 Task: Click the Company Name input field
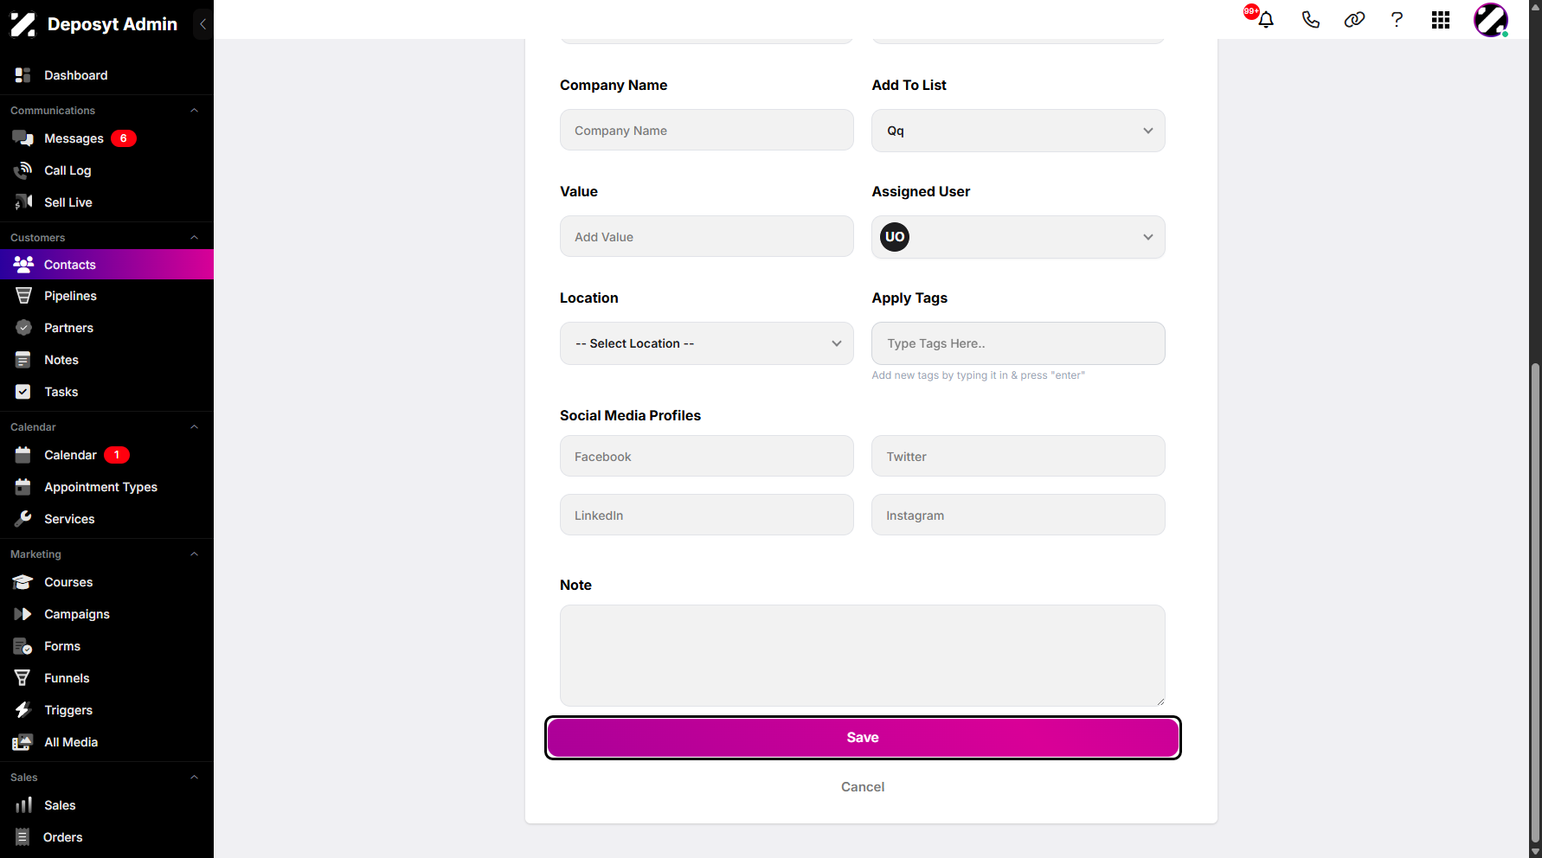click(x=707, y=130)
